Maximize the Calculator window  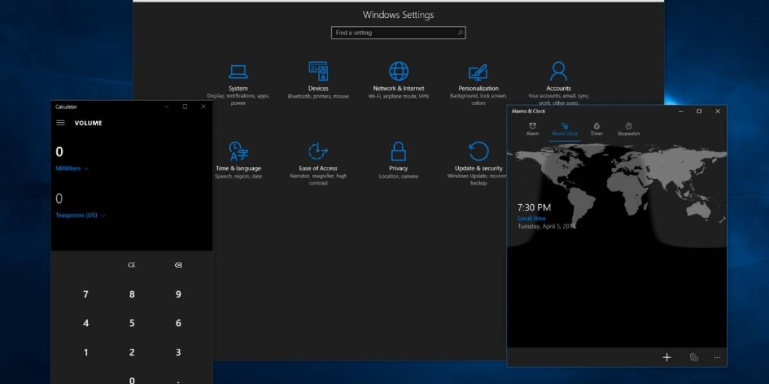click(185, 107)
